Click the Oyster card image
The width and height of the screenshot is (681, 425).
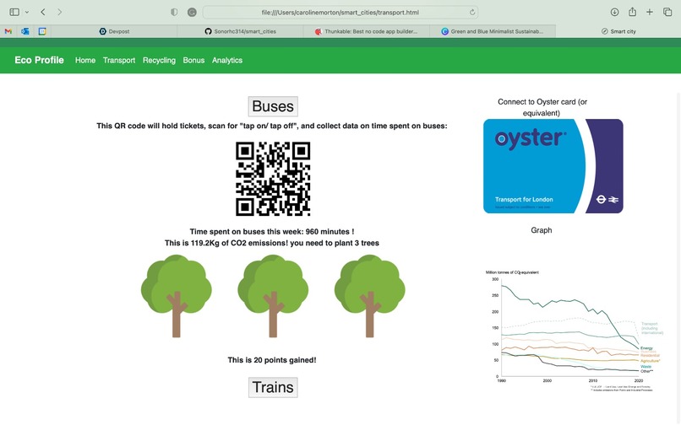[553, 166]
